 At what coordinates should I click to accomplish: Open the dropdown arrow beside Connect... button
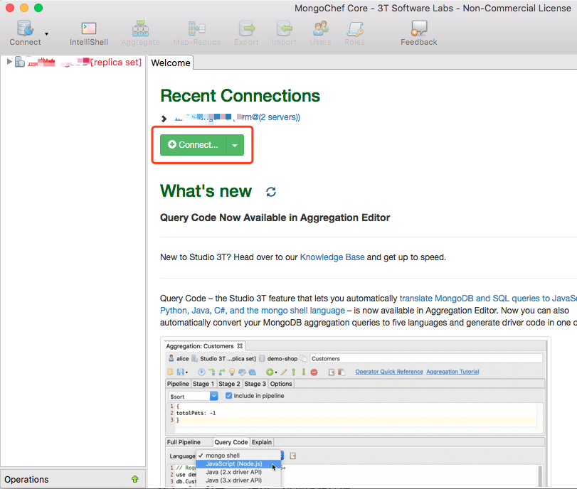(235, 145)
